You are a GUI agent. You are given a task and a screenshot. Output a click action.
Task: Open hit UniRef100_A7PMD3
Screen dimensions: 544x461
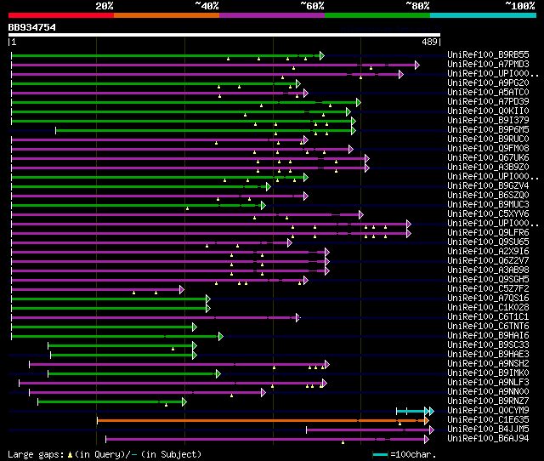tap(488, 65)
